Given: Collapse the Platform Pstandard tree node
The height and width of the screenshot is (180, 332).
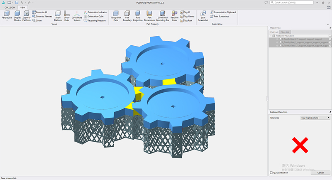Looking at the screenshot, I should pyautogui.click(x=271, y=36).
